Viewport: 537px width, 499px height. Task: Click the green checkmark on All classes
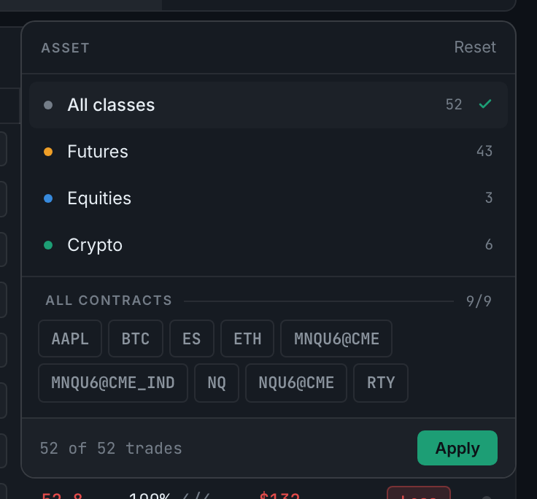485,104
